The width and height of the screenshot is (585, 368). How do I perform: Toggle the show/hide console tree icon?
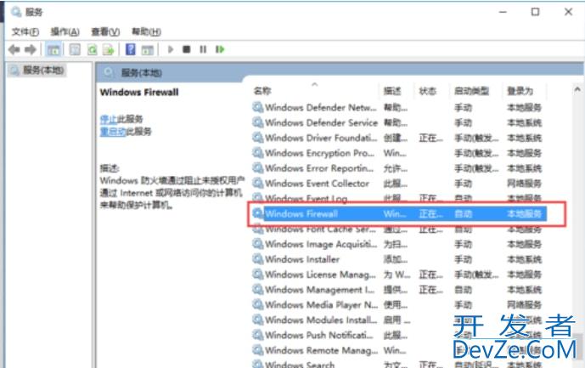[x=53, y=49]
